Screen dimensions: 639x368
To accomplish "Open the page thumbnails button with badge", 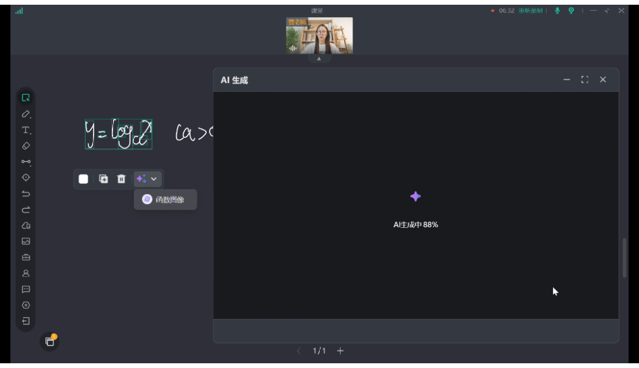I will [x=50, y=341].
